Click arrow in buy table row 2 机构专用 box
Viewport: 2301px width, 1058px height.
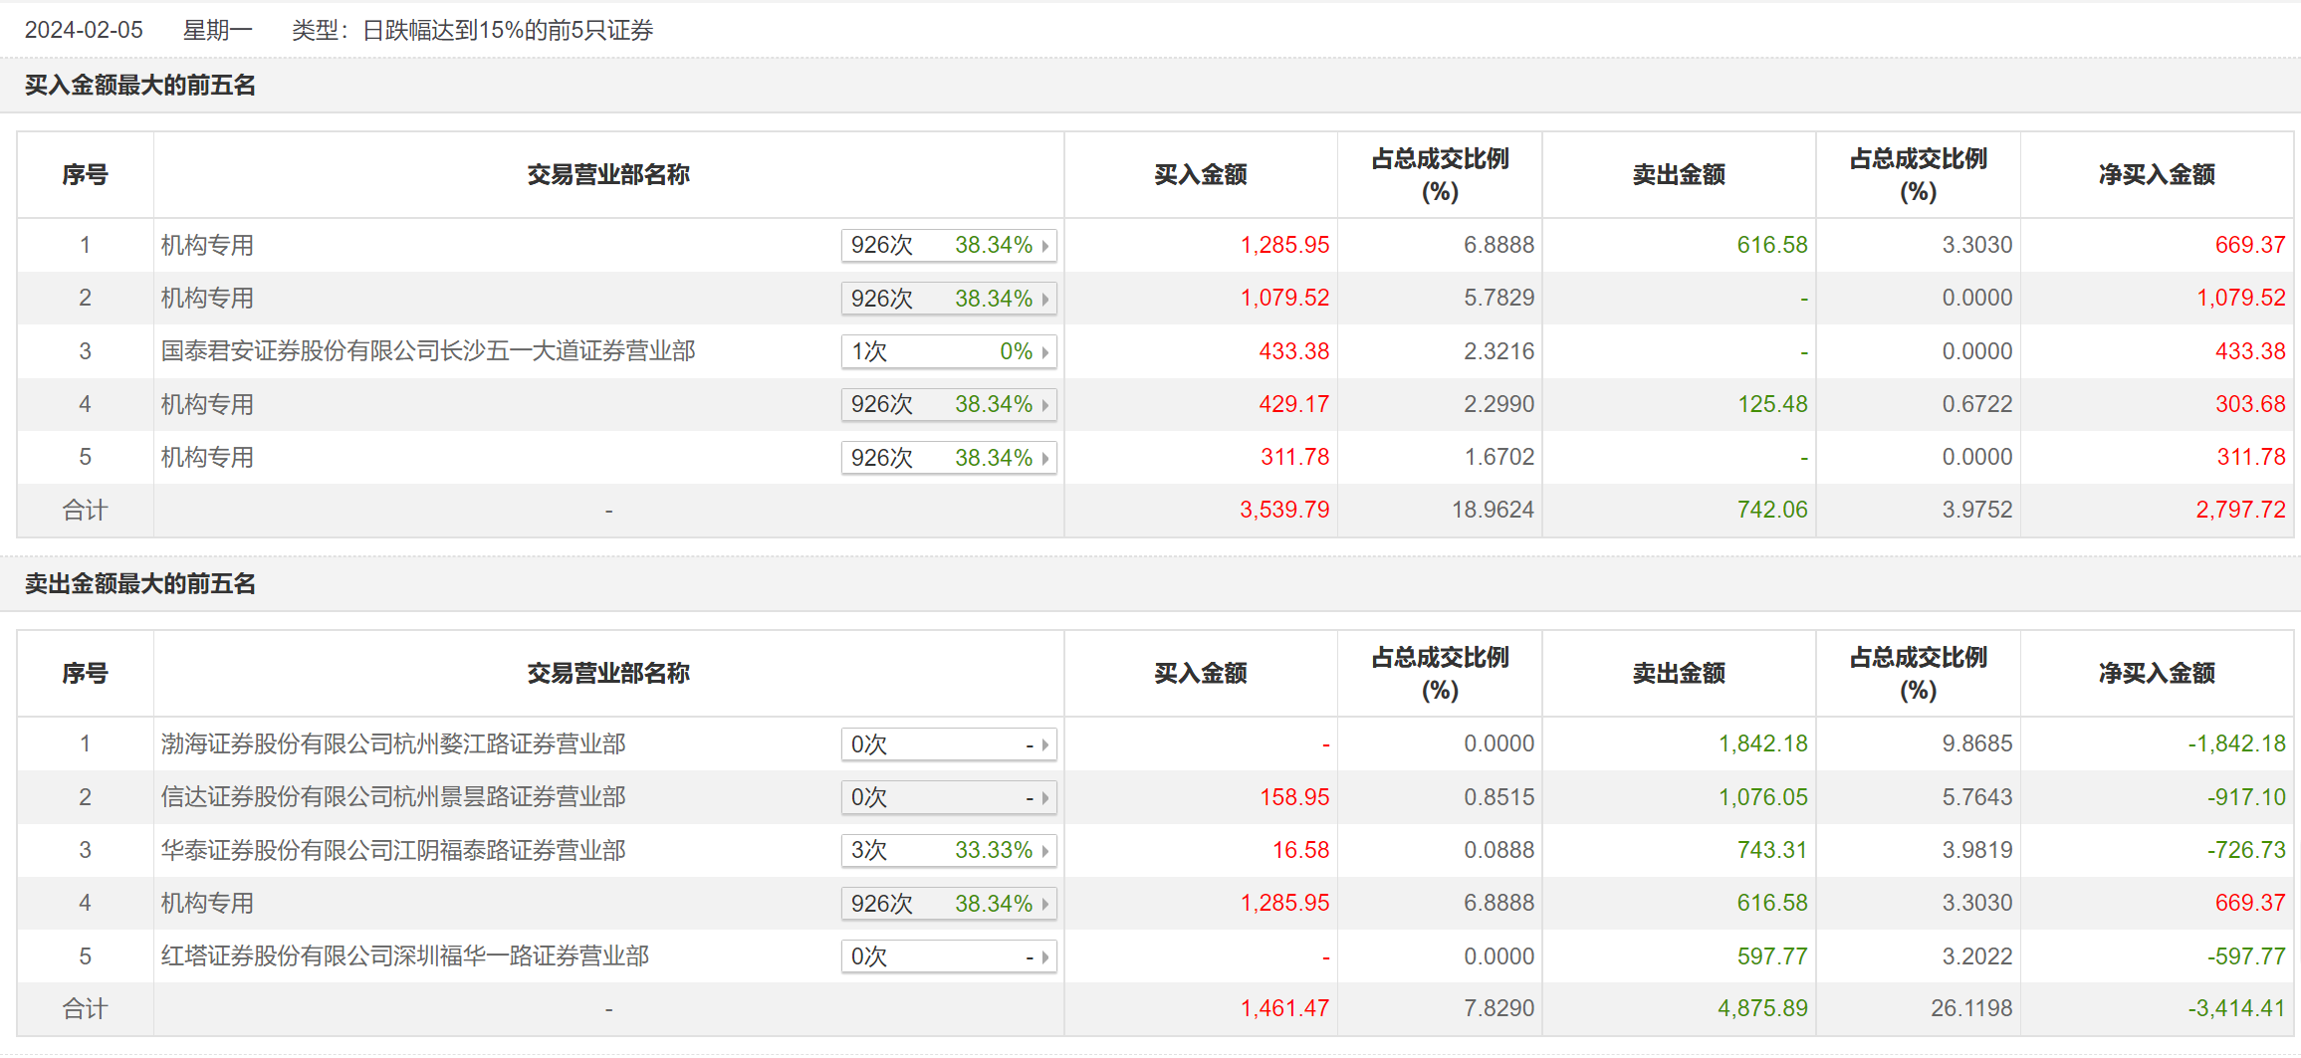(x=1044, y=300)
